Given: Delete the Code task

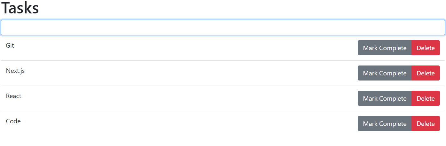Looking at the screenshot, I should pyautogui.click(x=426, y=124).
